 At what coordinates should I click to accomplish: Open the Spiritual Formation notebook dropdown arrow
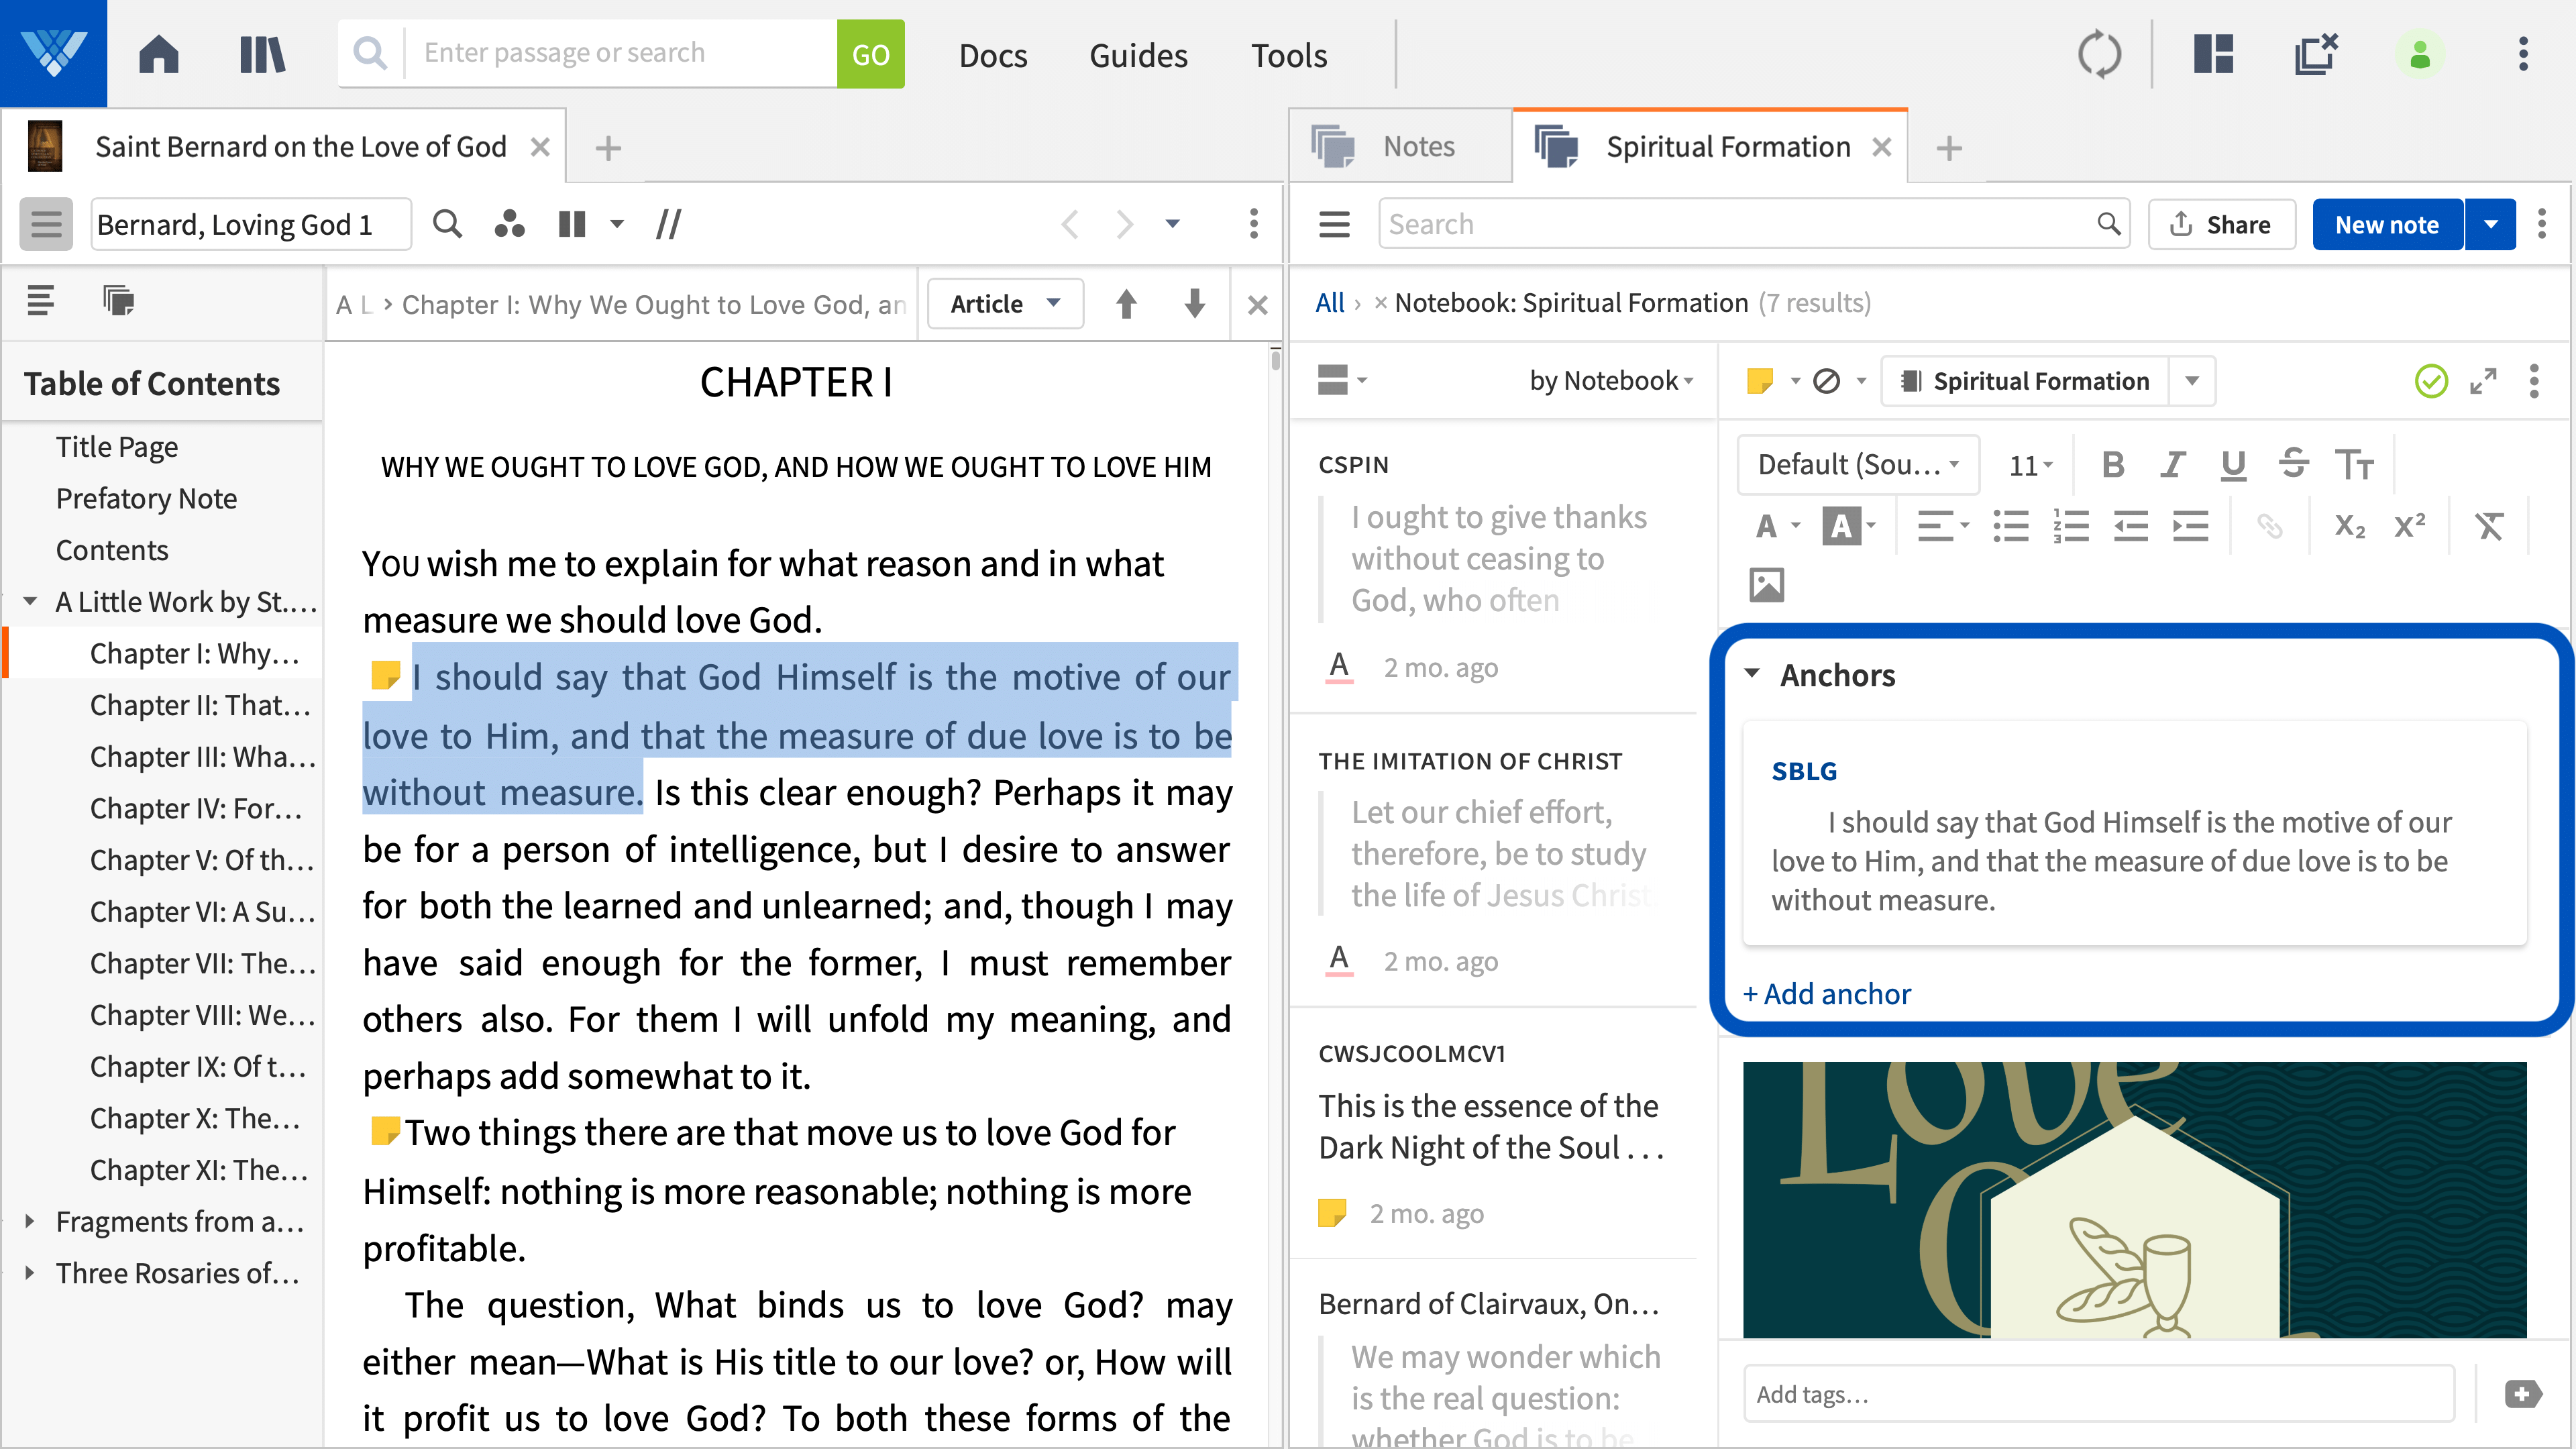(2192, 381)
